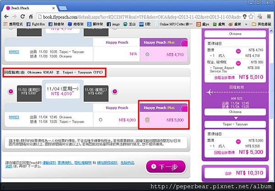
Task: Click 下一步 next step button
Action: (x=166, y=167)
